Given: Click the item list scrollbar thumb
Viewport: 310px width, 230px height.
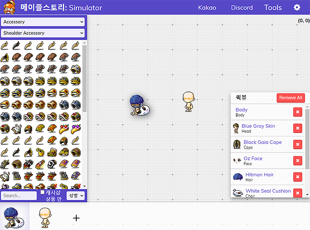Looking at the screenshot, I should pyautogui.click(x=85, y=78).
